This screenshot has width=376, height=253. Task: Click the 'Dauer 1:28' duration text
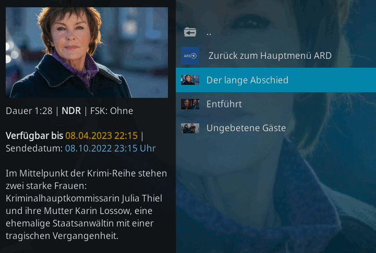tap(29, 111)
